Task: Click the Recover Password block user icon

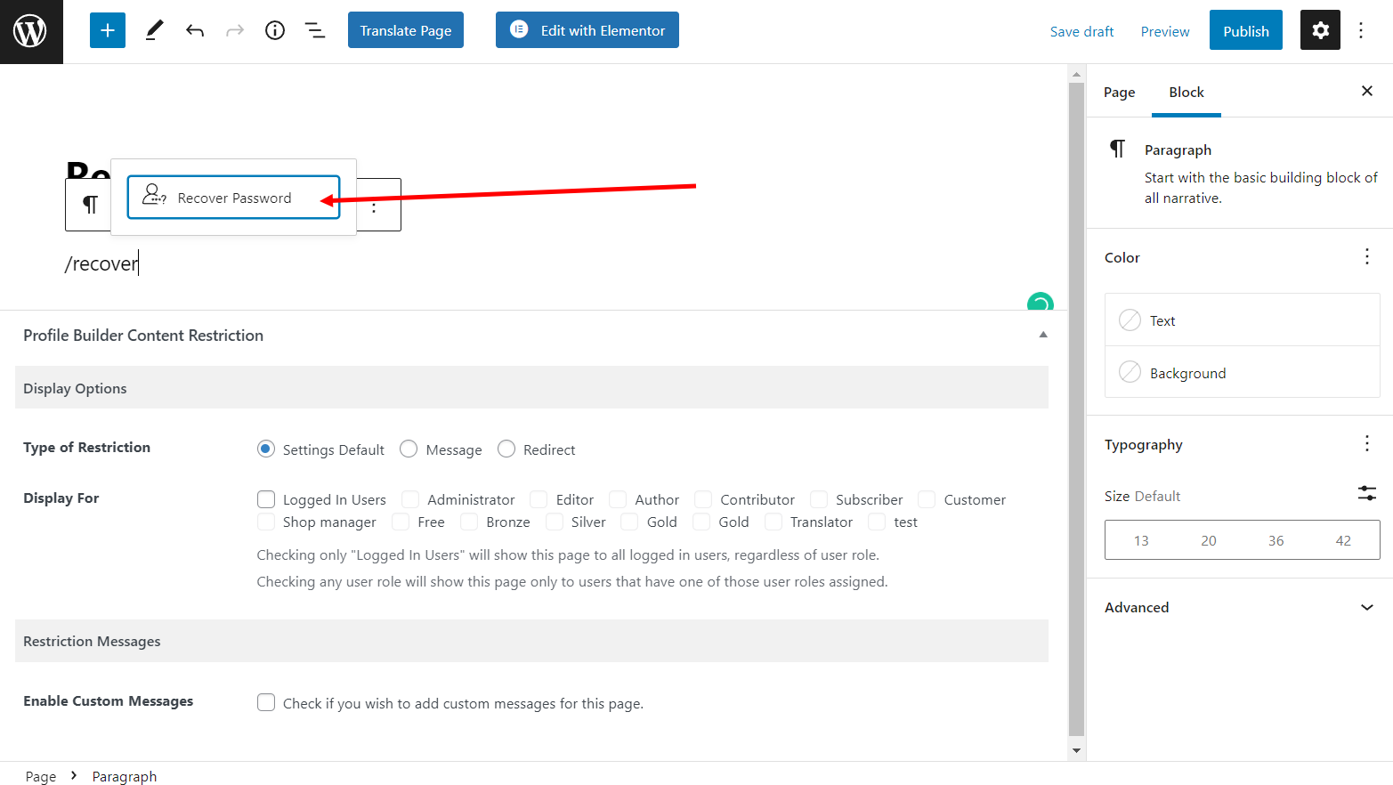Action: [x=154, y=194]
